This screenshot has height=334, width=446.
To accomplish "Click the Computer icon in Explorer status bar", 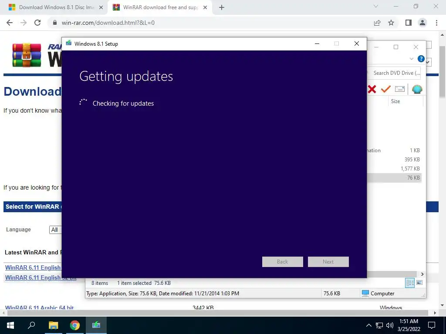I will pos(365,293).
